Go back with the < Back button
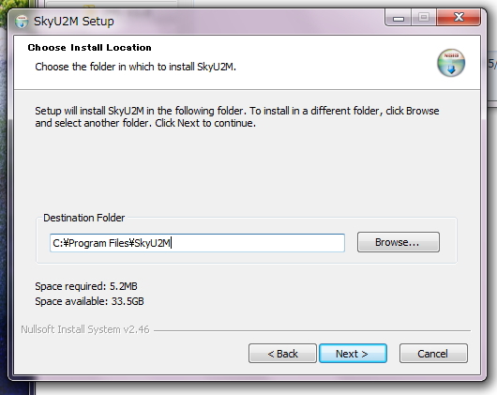The width and height of the screenshot is (497, 395). 282,353
